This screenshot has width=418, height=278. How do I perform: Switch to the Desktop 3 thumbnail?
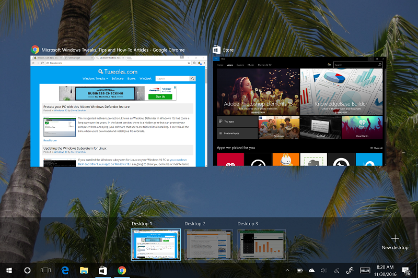(x=262, y=245)
